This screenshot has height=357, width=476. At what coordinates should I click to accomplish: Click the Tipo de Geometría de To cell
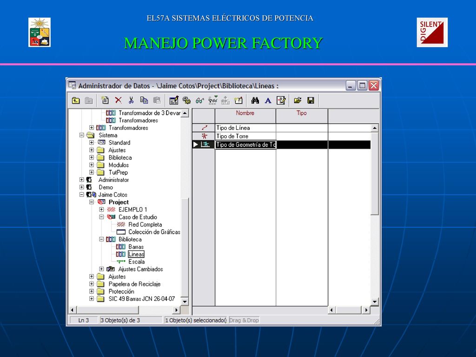[245, 145]
